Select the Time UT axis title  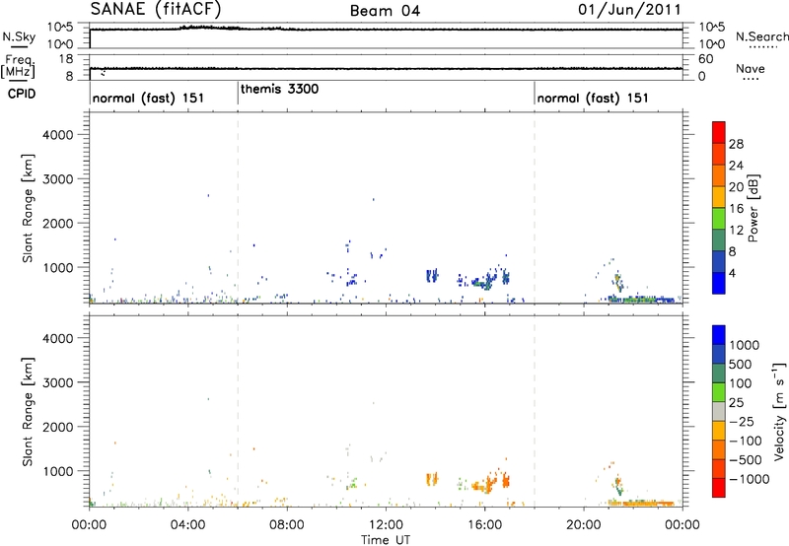386,540
